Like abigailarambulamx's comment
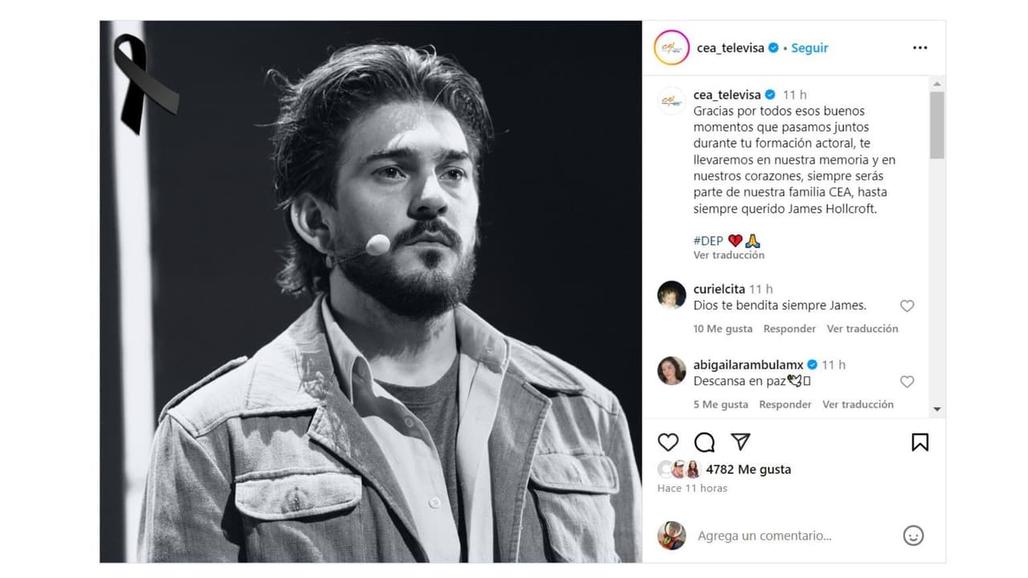 907,382
